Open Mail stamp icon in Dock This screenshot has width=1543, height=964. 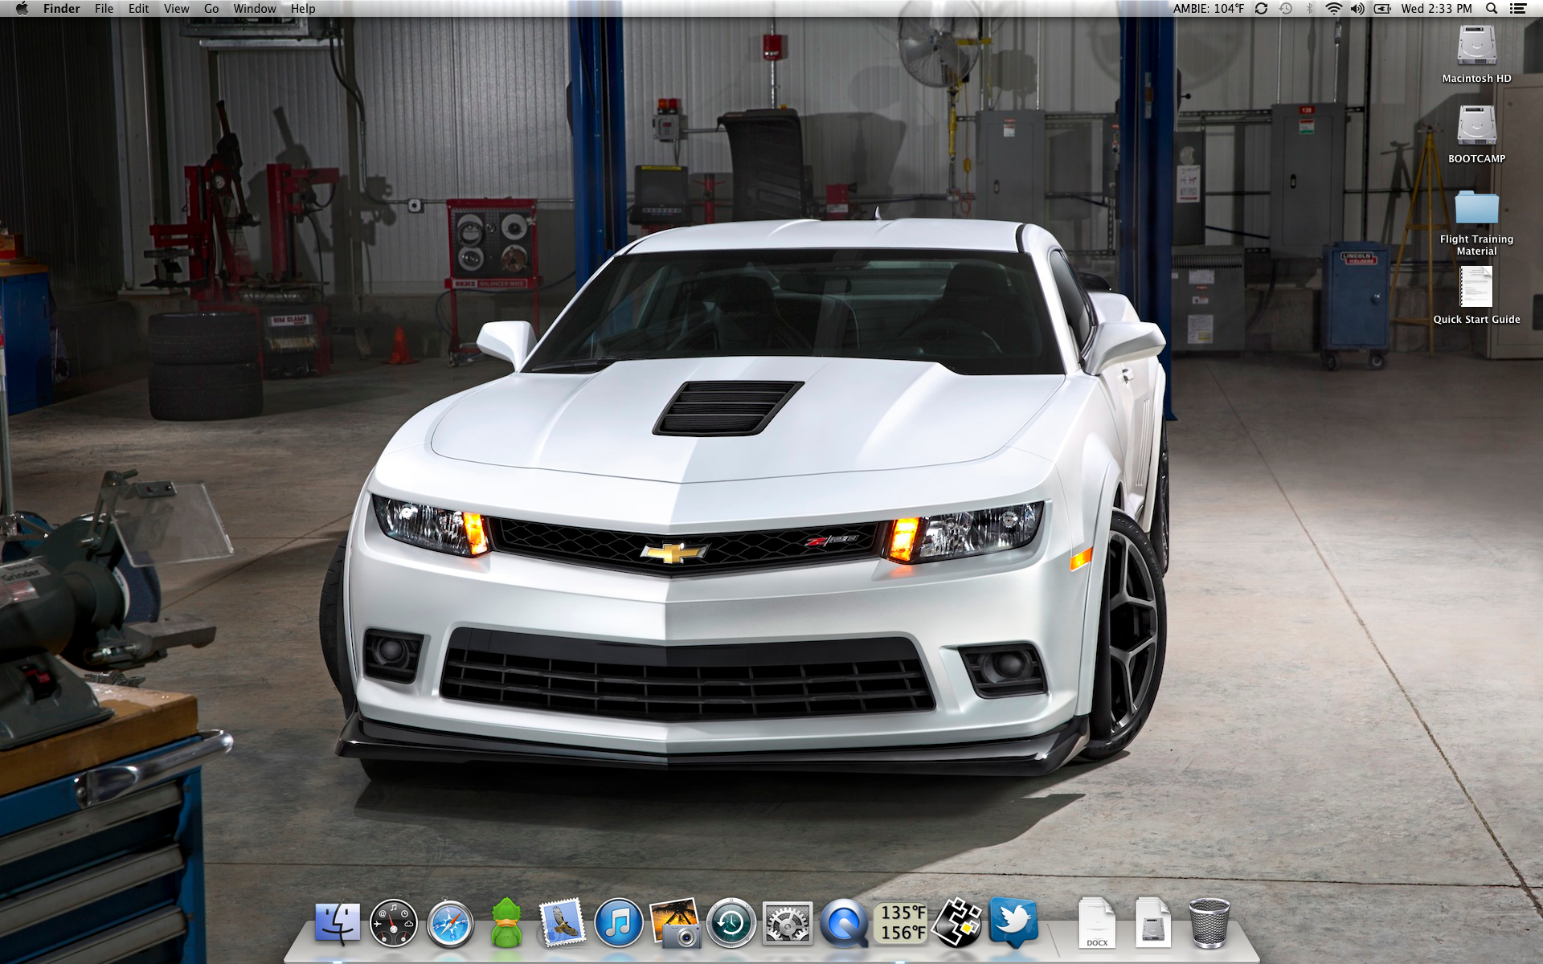[563, 922]
